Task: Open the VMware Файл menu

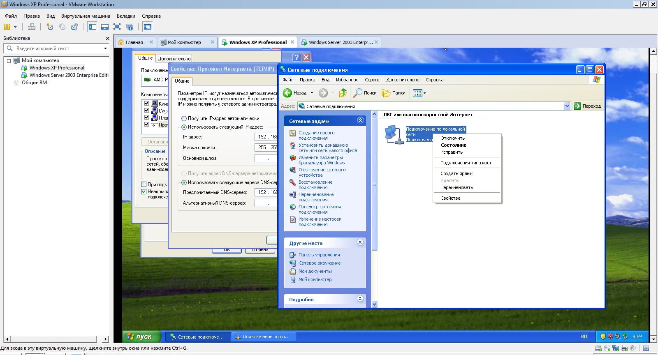Action: click(x=11, y=16)
